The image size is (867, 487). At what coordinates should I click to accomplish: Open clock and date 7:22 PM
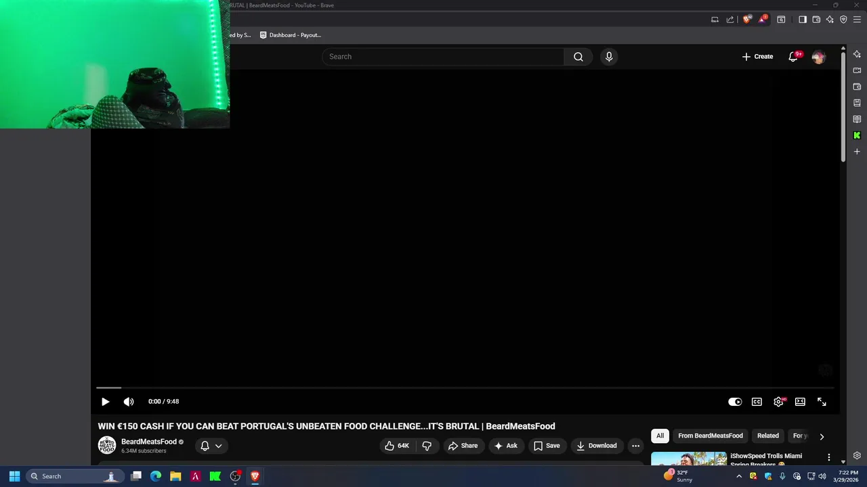tap(847, 476)
